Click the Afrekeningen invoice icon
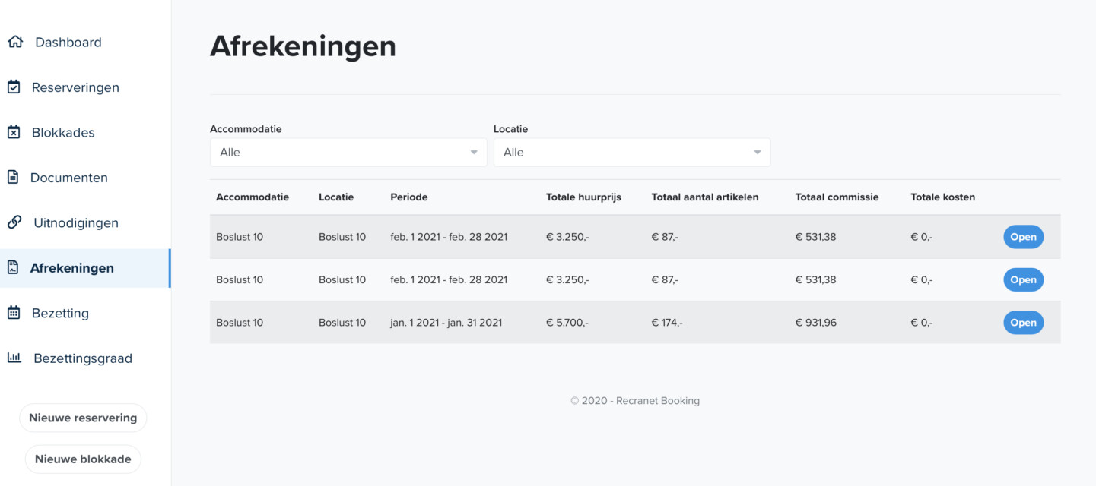This screenshot has height=486, width=1096. point(13,267)
